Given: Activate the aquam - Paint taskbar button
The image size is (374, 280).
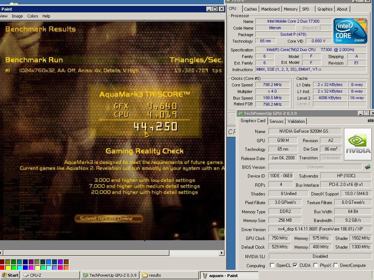Looking at the screenshot, I should [229, 276].
